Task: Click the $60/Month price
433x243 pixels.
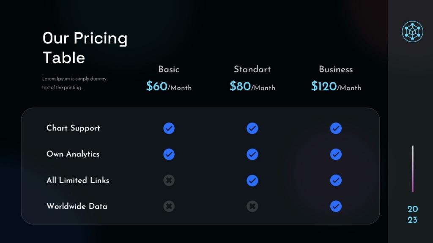Action: (x=169, y=86)
